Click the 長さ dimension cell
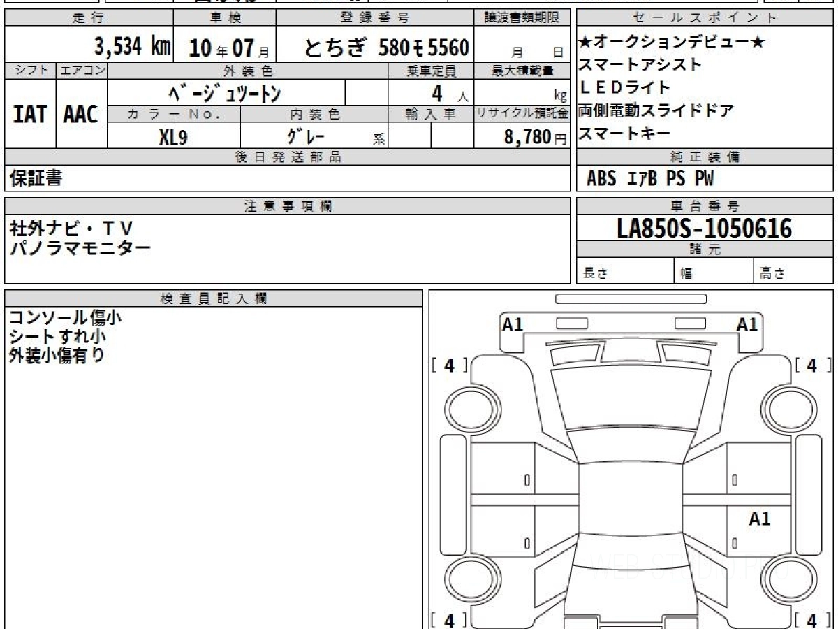The width and height of the screenshot is (838, 629). [625, 270]
